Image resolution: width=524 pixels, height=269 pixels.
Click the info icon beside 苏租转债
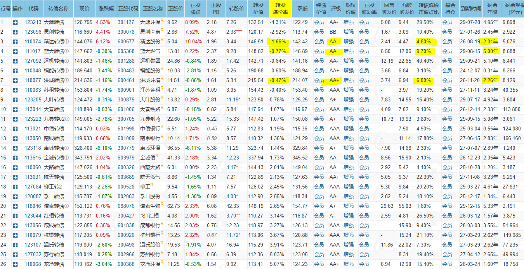67,90
